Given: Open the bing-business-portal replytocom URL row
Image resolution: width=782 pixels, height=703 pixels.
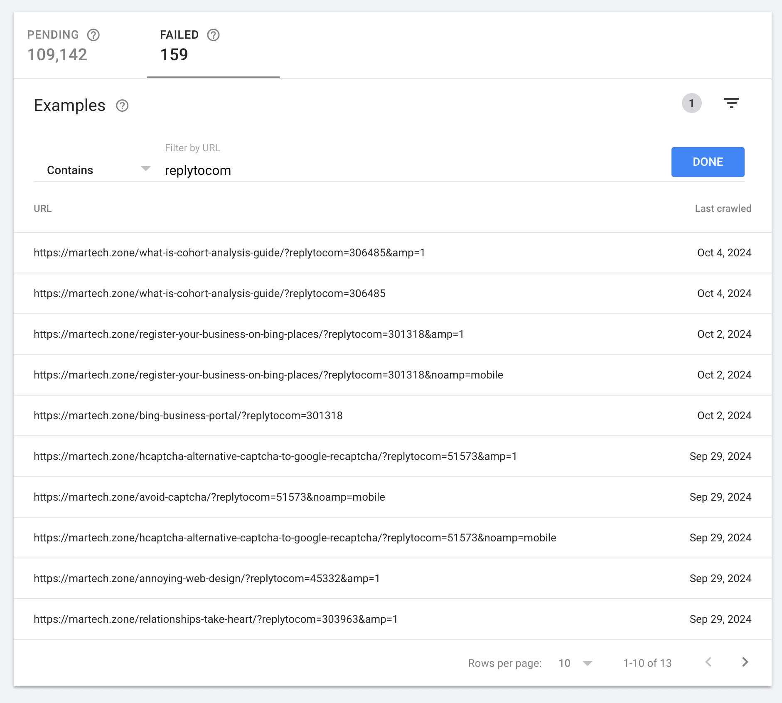Looking at the screenshot, I should point(188,415).
